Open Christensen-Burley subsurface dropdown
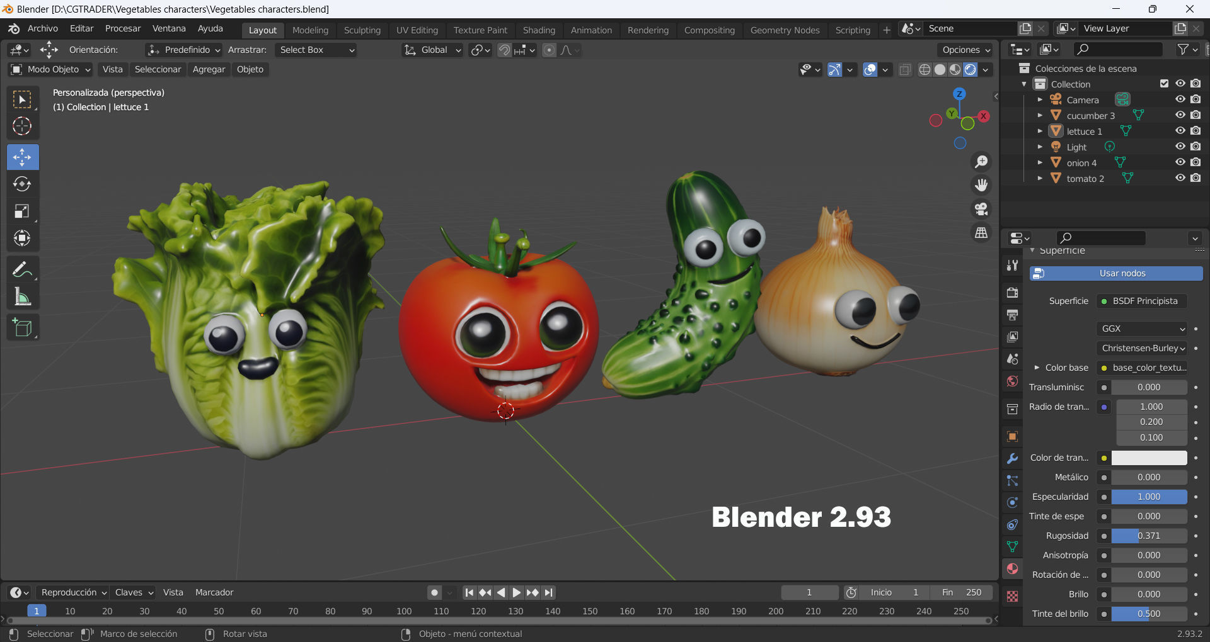Image resolution: width=1210 pixels, height=642 pixels. [1143, 348]
